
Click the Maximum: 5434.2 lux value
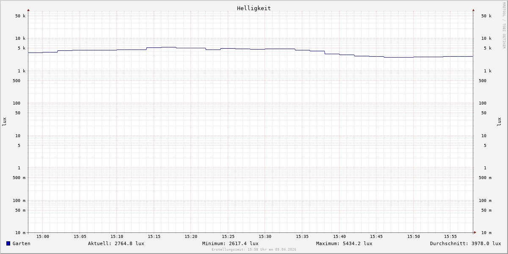[x=344, y=243]
